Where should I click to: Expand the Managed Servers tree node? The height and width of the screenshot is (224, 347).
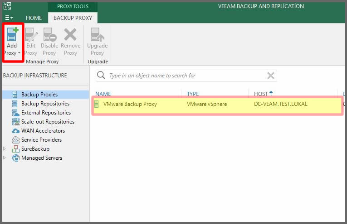point(5,158)
